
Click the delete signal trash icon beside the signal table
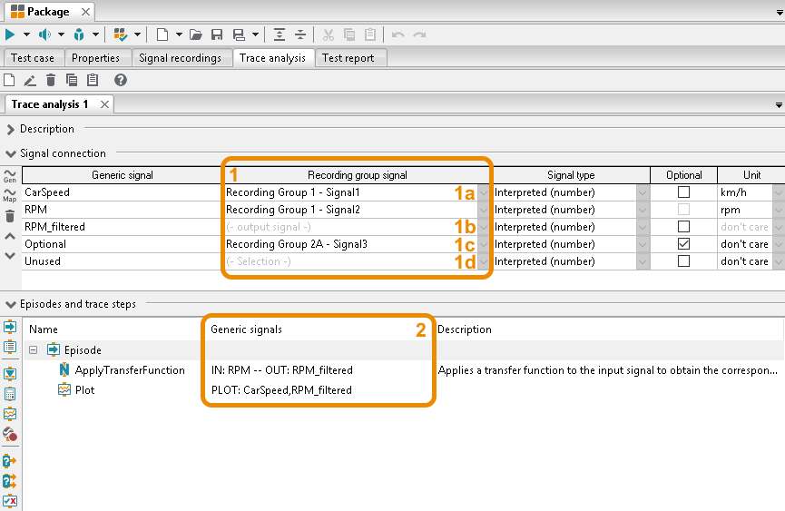click(9, 216)
